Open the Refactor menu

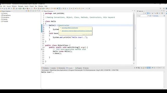pos(14,6)
